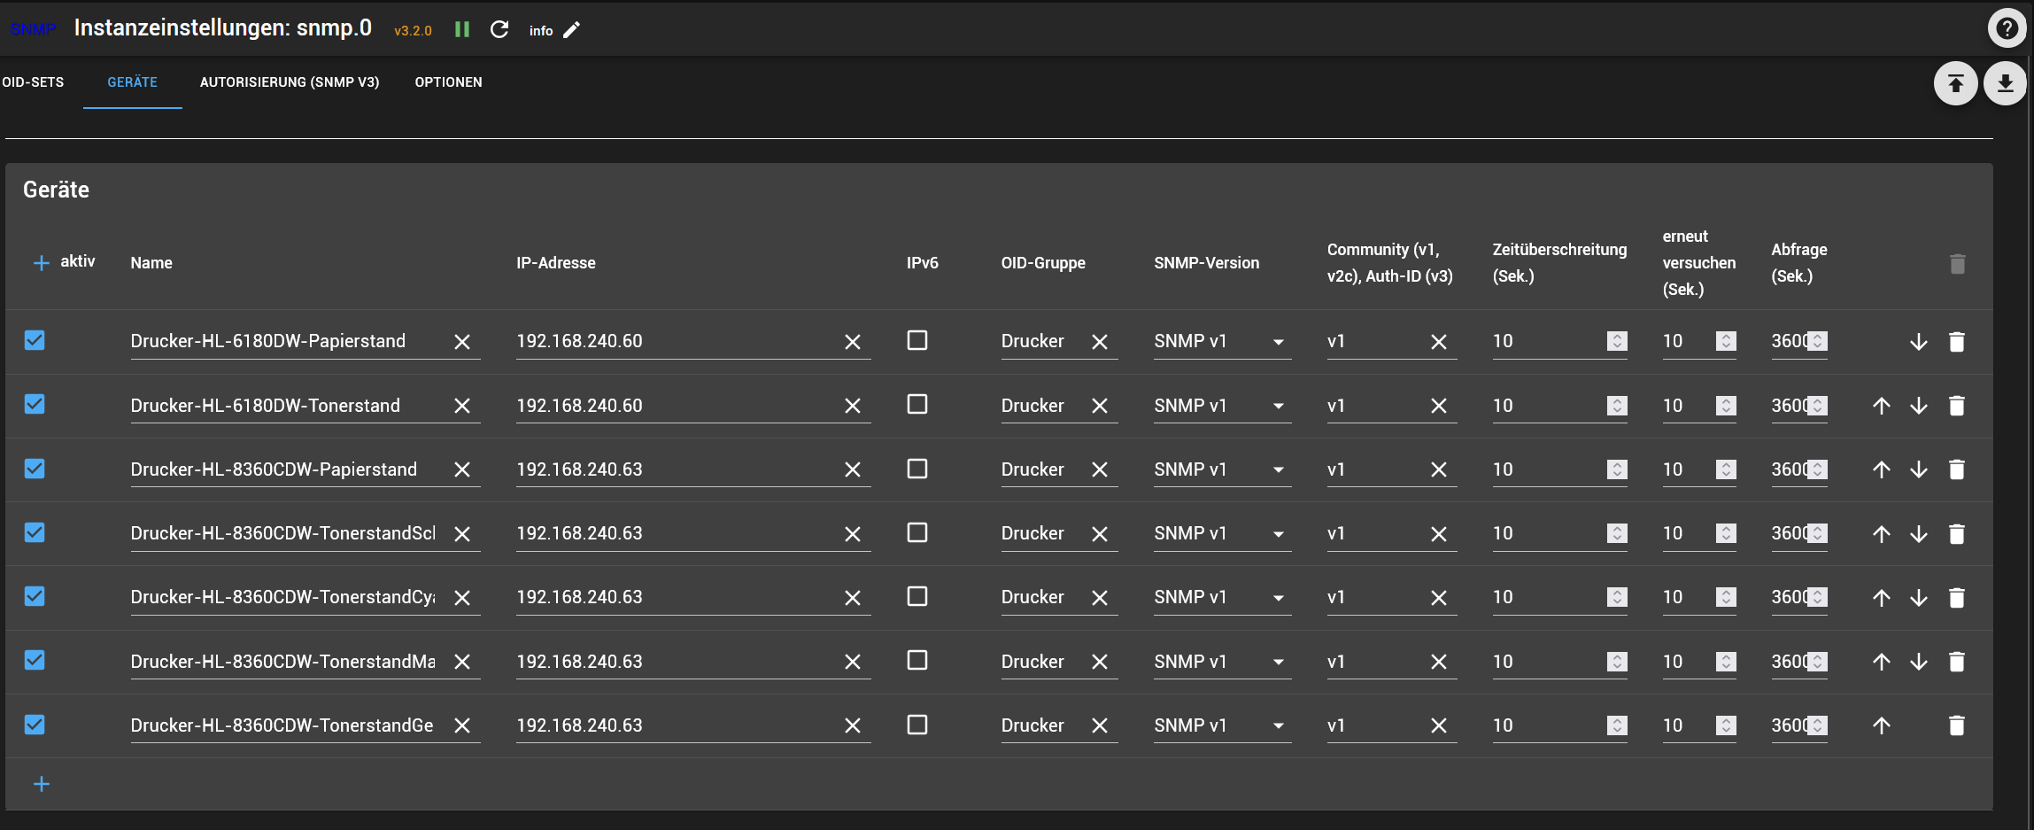Open the help question mark icon
The height and width of the screenshot is (830, 2034).
[x=2007, y=29]
